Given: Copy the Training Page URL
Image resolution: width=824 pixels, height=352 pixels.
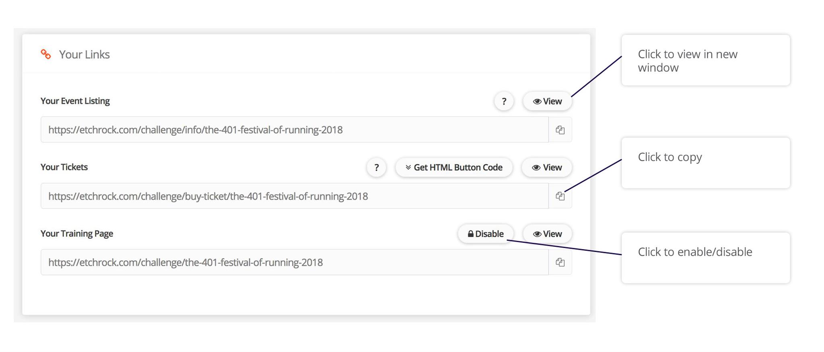Looking at the screenshot, I should click(560, 262).
